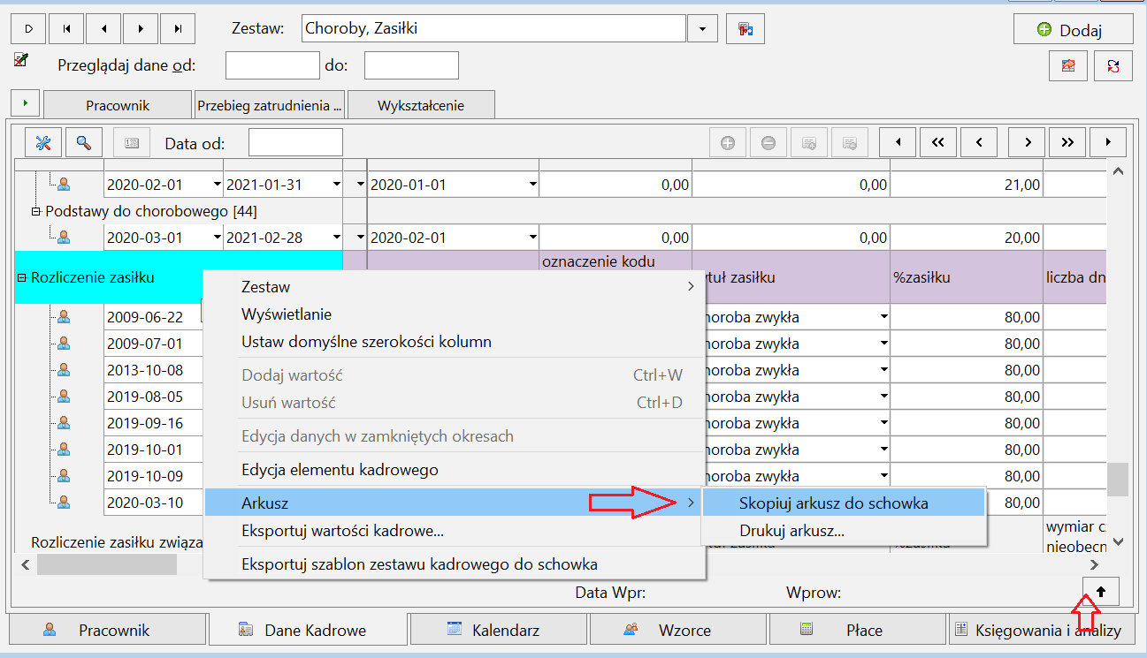Open dropdown of the 2020-02-01 date cell
Image resolution: width=1147 pixels, height=658 pixels.
pos(218,185)
